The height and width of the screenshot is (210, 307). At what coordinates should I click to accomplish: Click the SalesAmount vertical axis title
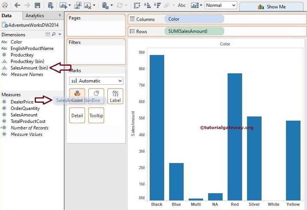point(133,123)
